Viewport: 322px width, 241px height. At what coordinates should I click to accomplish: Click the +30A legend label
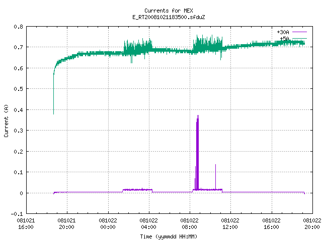pos(283,32)
